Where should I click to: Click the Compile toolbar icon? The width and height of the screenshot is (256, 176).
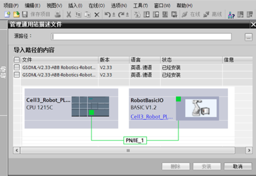pos(137,14)
